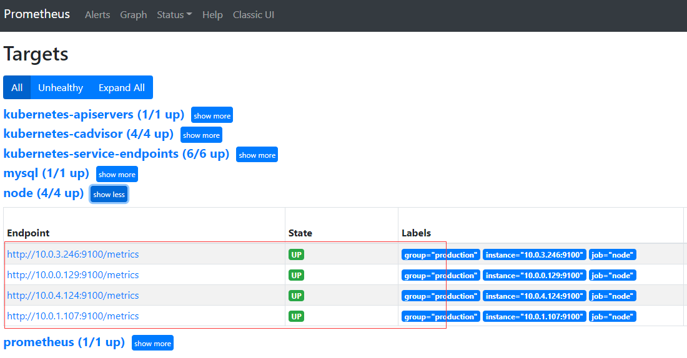Click UP state badge for 10.0.3.246
This screenshot has height=358, width=687.
click(296, 254)
